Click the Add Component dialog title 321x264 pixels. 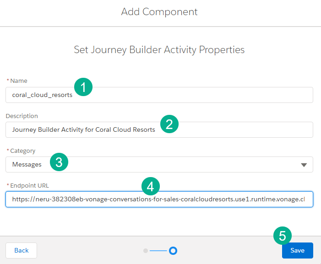coord(159,12)
